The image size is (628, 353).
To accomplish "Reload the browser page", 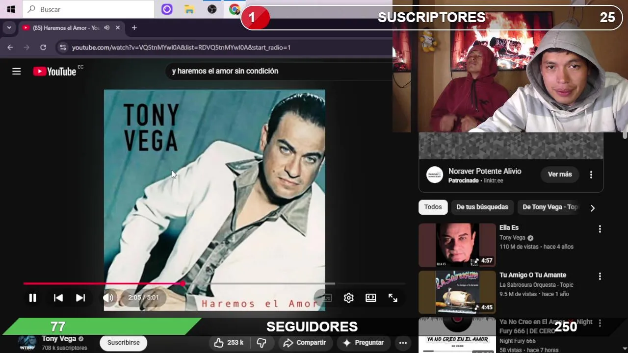I will pyautogui.click(x=43, y=48).
